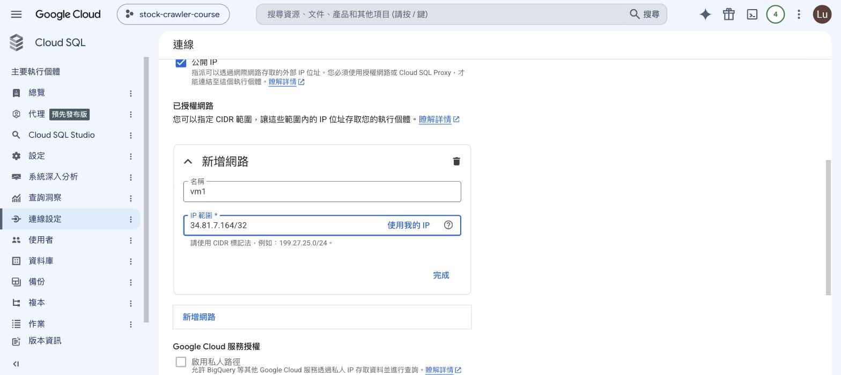Click the search magnifier button

pyautogui.click(x=644, y=14)
